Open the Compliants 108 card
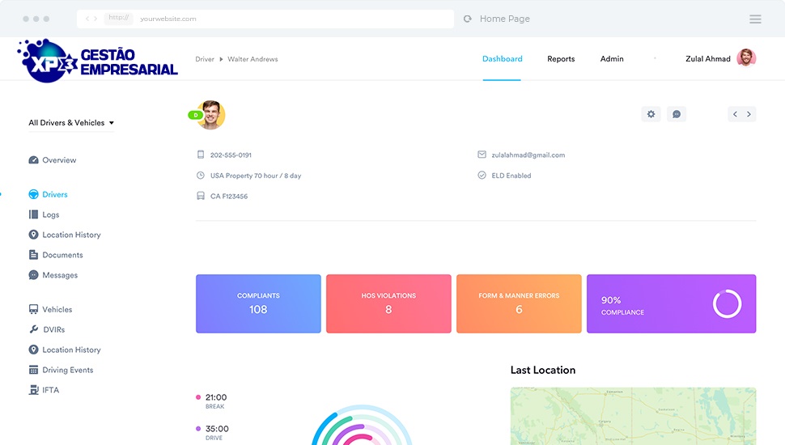 [x=258, y=303]
